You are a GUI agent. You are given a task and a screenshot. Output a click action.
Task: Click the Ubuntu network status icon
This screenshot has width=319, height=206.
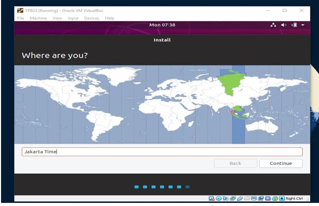coord(273,25)
